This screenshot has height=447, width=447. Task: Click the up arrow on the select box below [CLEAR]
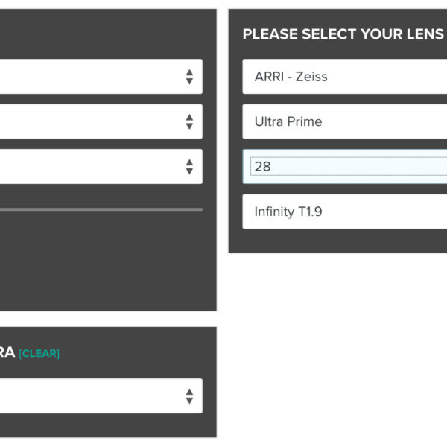coord(189,392)
